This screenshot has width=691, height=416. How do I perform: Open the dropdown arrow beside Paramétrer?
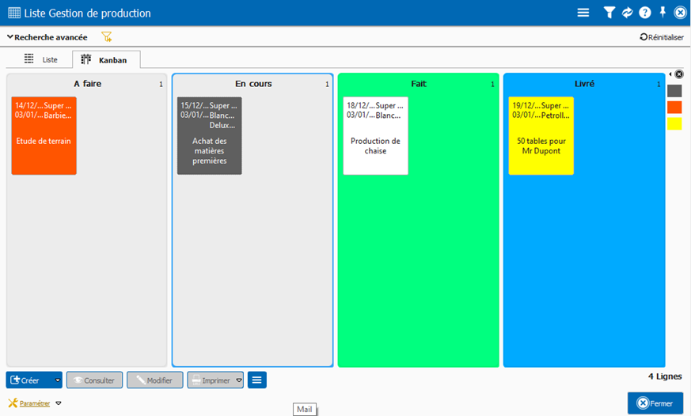59,403
